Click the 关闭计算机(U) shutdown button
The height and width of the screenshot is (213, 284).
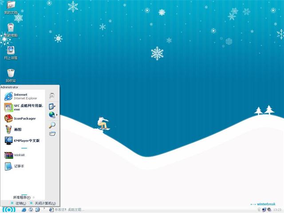click(x=43, y=203)
